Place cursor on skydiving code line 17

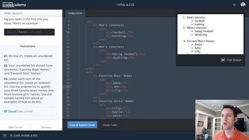click(x=121, y=58)
